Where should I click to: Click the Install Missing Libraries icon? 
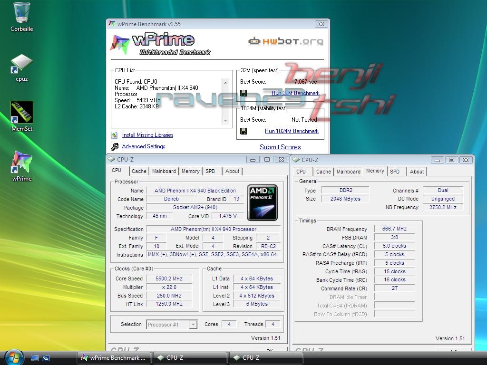pos(115,135)
